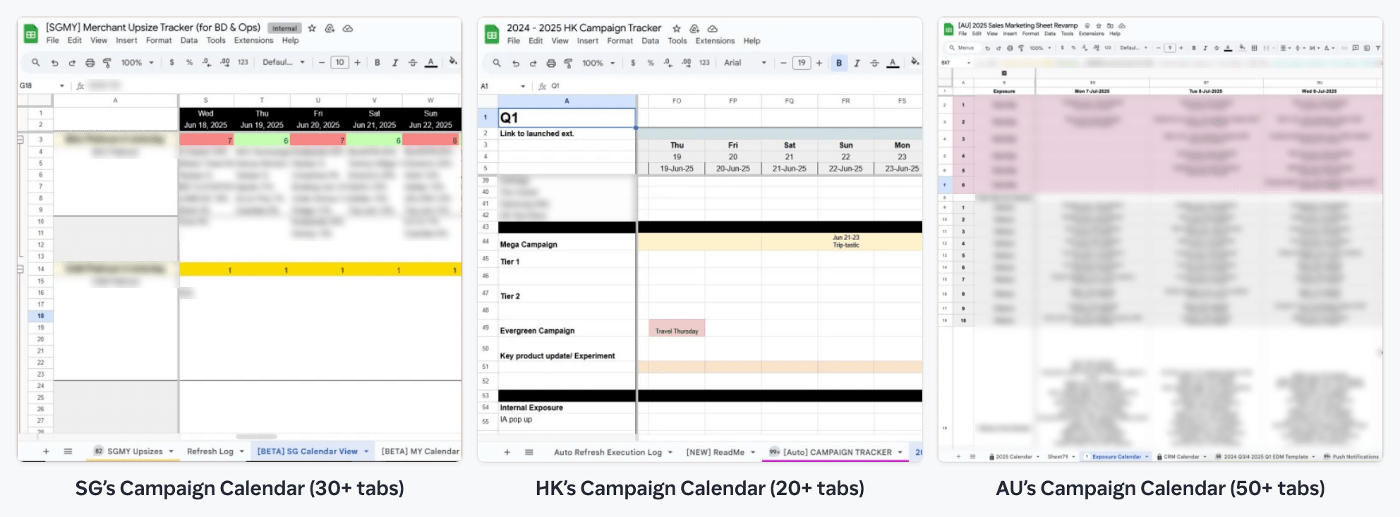This screenshot has width=1400, height=517.
Task: Increase decimal places in SG tracker toolbar
Action: click(224, 62)
